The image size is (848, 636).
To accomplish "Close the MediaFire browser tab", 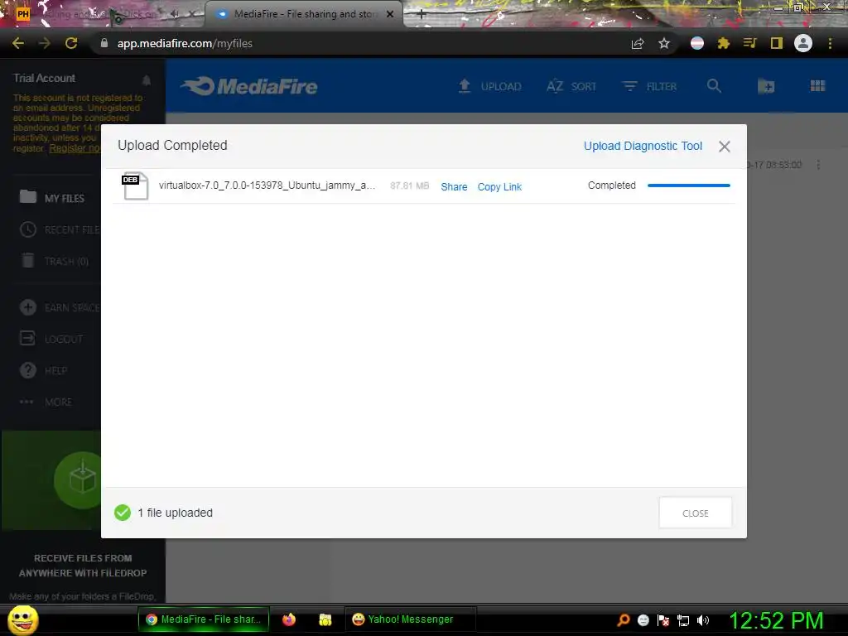I will [x=390, y=14].
